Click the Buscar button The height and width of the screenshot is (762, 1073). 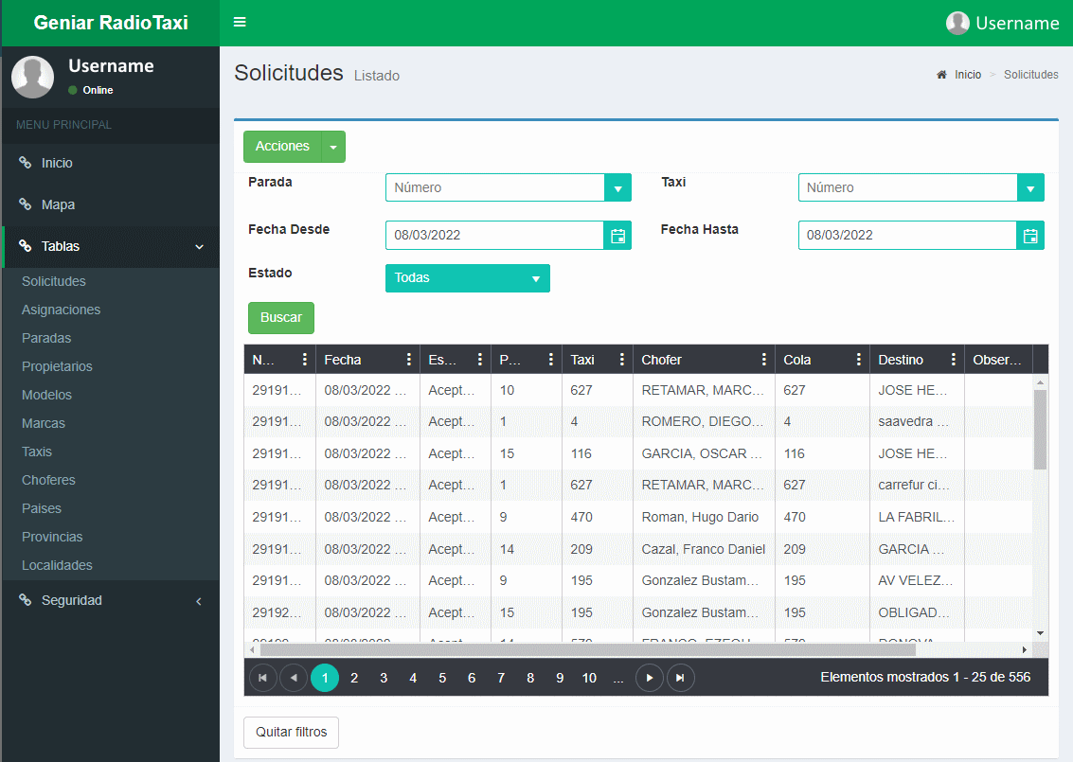280,318
